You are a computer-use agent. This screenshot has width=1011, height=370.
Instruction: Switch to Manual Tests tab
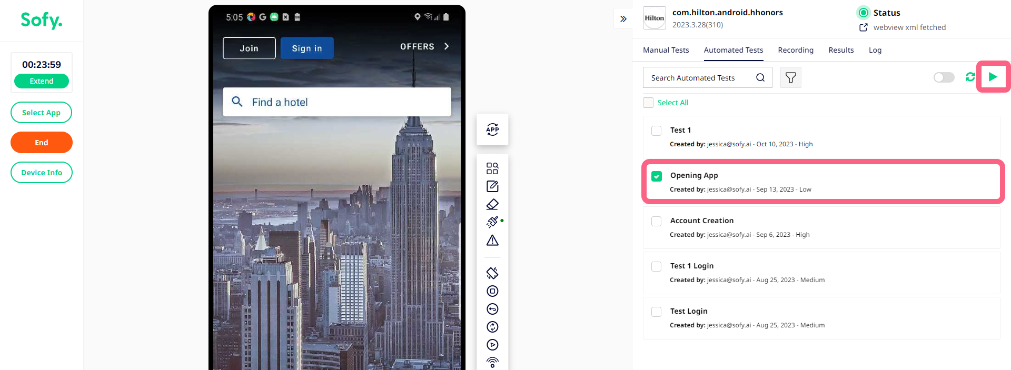point(666,50)
